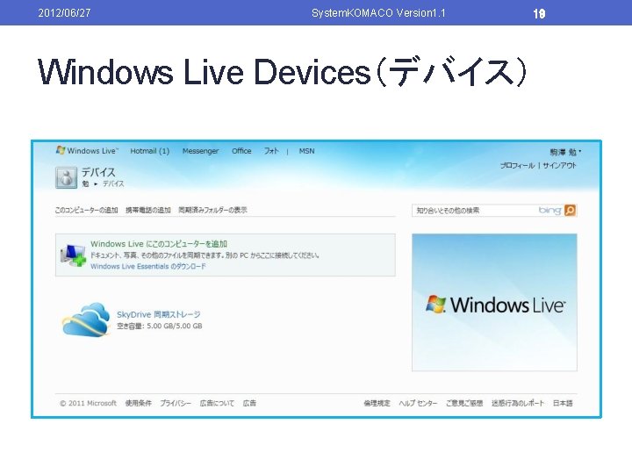
Task: Click Windows Live Essentials のダウンロード link
Action: [148, 267]
